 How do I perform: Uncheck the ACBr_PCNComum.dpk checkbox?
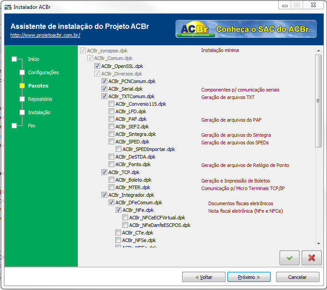(104, 81)
